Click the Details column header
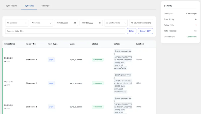This screenshot has width=201, height=114. click(x=117, y=44)
